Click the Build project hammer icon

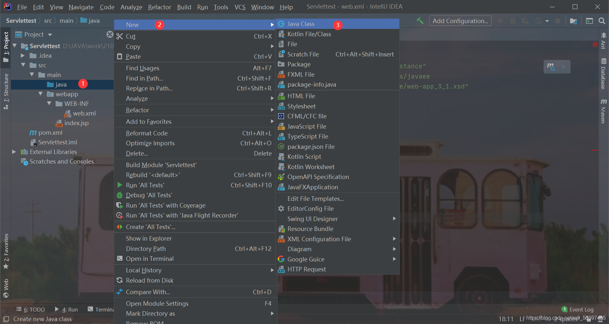[x=420, y=21]
